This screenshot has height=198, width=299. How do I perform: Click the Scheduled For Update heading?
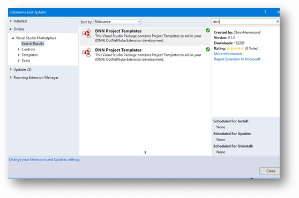[x=232, y=134]
